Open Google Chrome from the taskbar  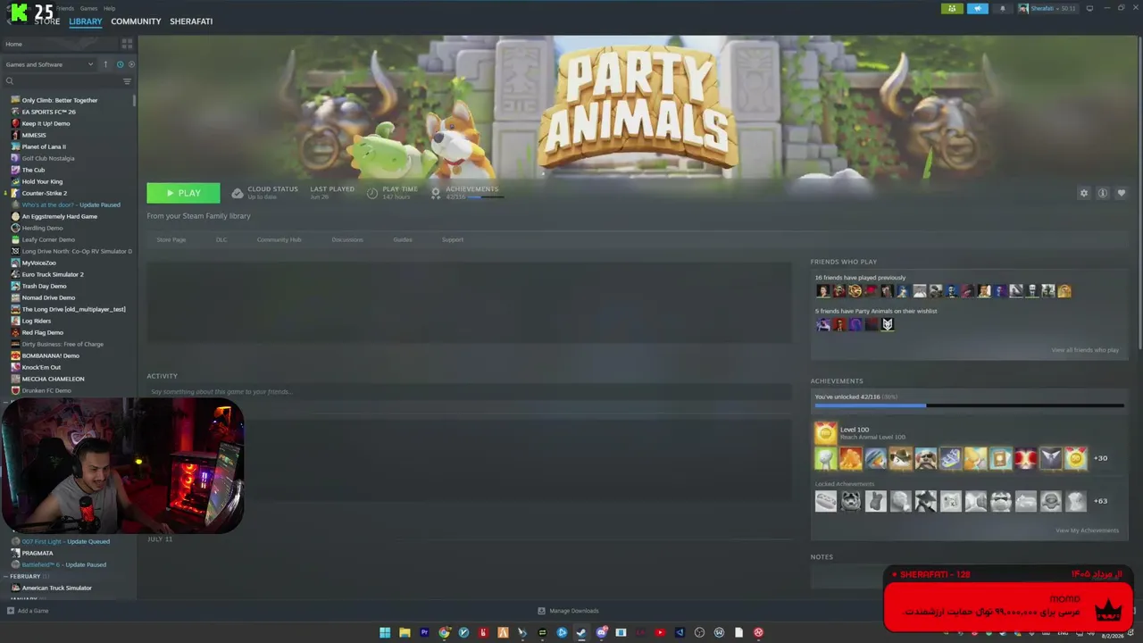pyautogui.click(x=444, y=632)
